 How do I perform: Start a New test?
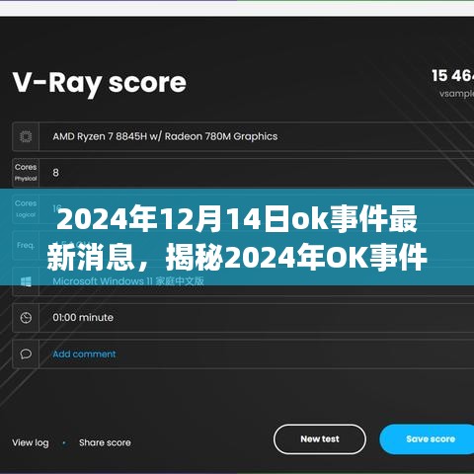[320, 439]
